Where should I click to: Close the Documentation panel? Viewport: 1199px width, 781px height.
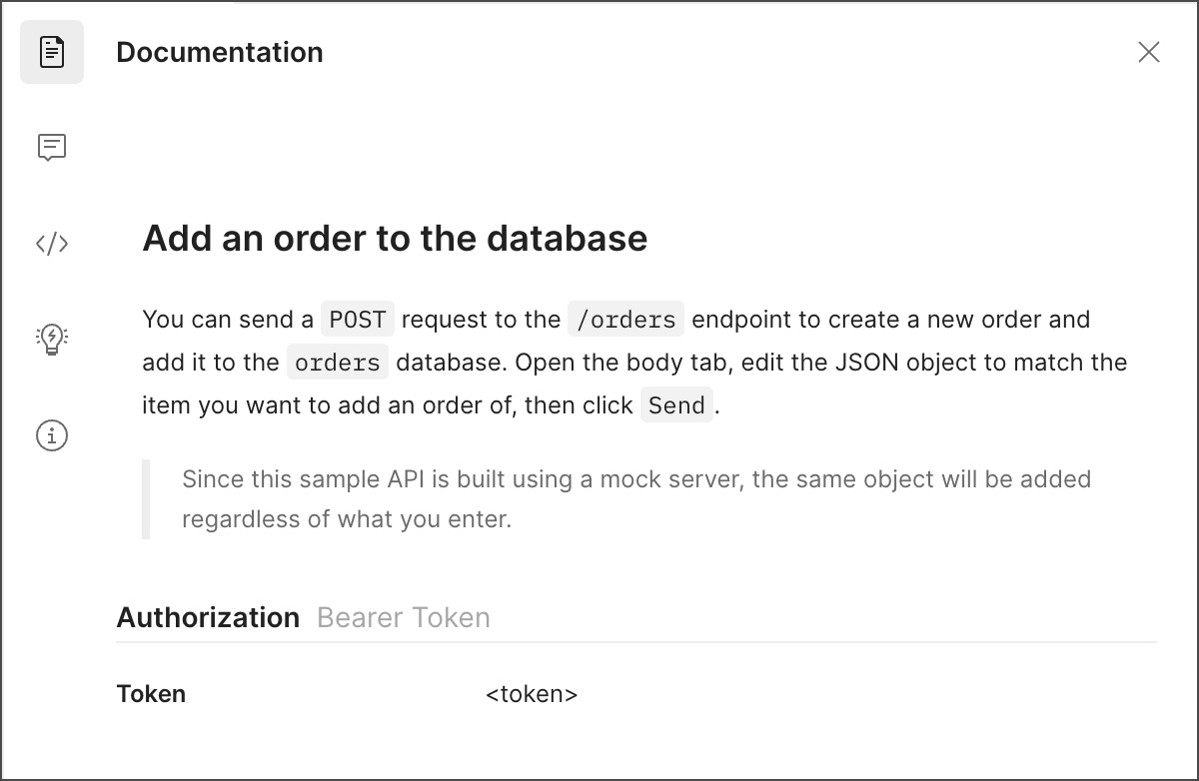1149,52
